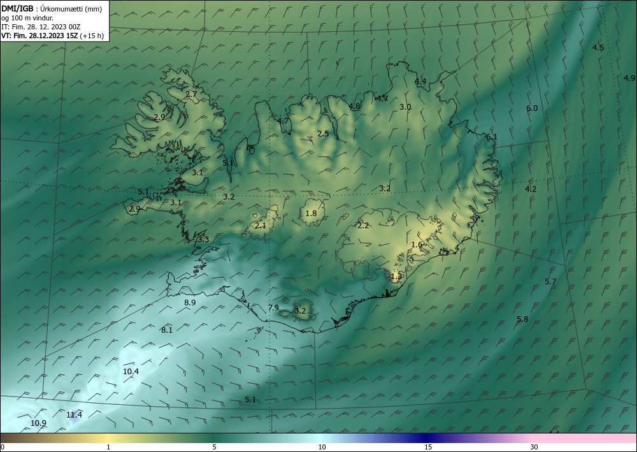Click the "(+15 h)" forecast offset text
The height and width of the screenshot is (452, 637).
(x=92, y=36)
